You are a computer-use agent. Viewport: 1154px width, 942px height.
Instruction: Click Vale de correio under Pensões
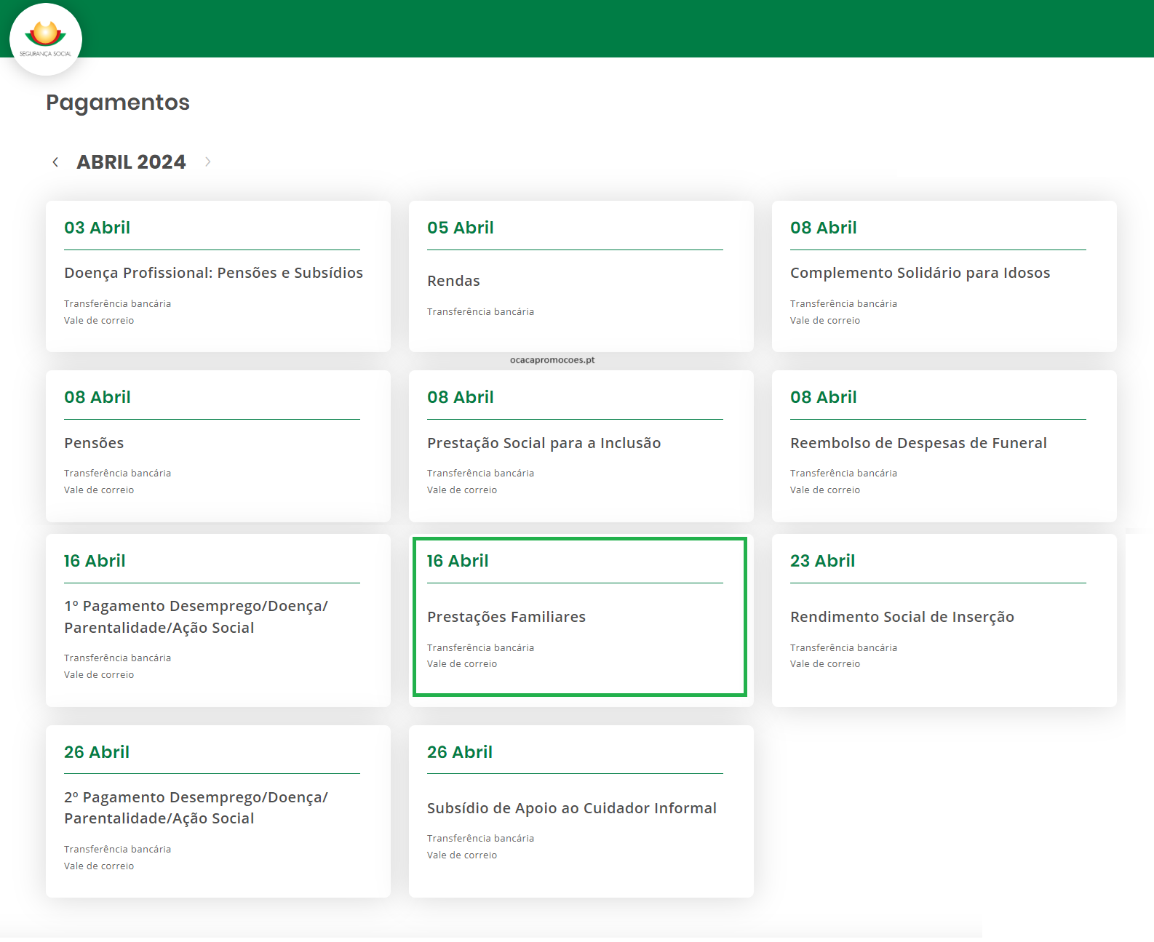point(99,490)
